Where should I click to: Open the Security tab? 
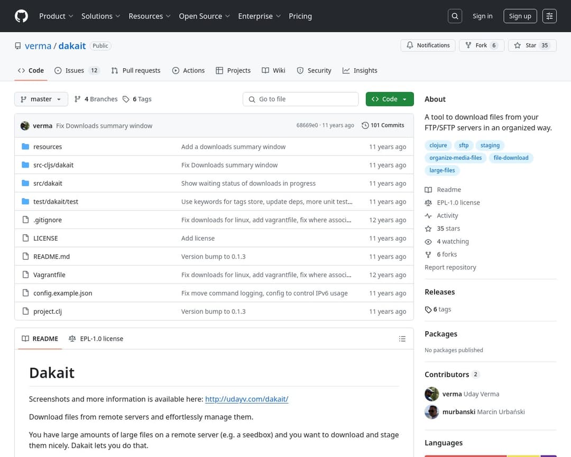(314, 70)
